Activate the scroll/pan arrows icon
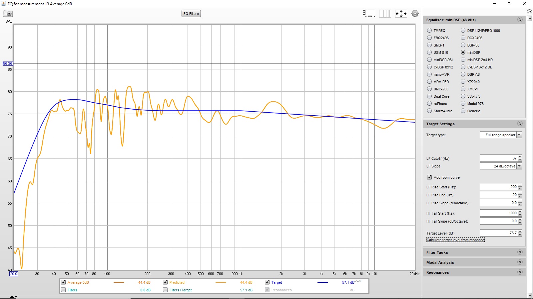 401,14
